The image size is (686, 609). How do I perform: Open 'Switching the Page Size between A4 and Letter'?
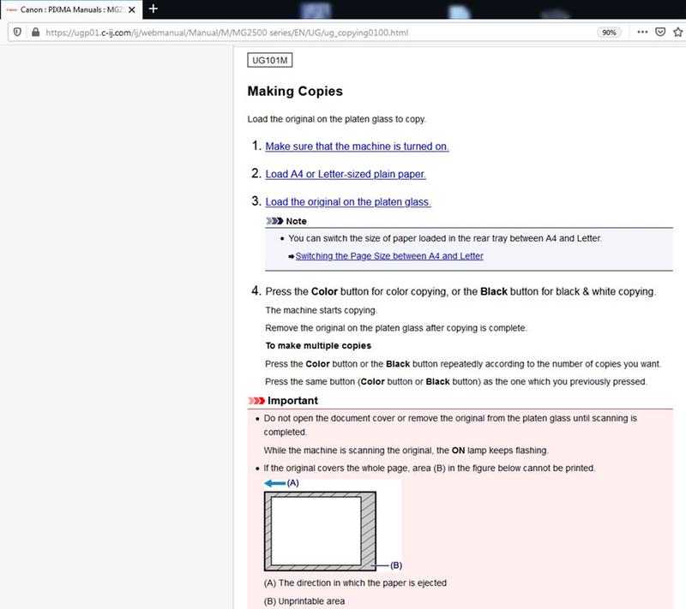point(389,256)
